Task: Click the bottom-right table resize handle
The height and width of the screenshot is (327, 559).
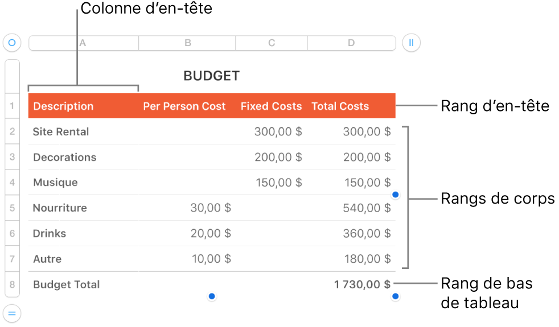Action: pos(396,296)
